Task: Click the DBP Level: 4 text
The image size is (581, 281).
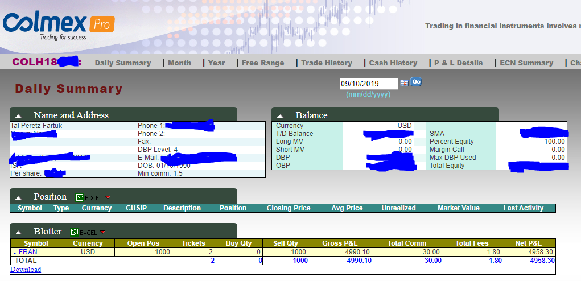Action: tap(158, 150)
